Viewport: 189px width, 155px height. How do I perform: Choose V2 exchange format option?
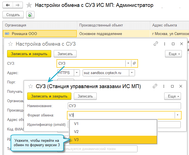(76, 132)
